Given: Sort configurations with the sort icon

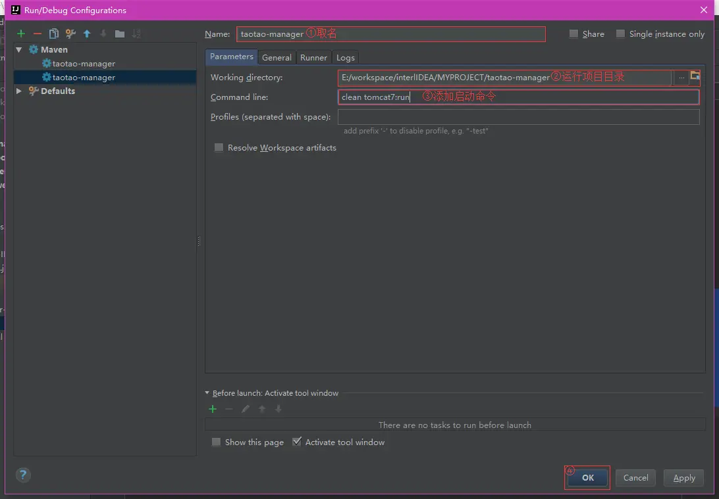Looking at the screenshot, I should point(137,33).
